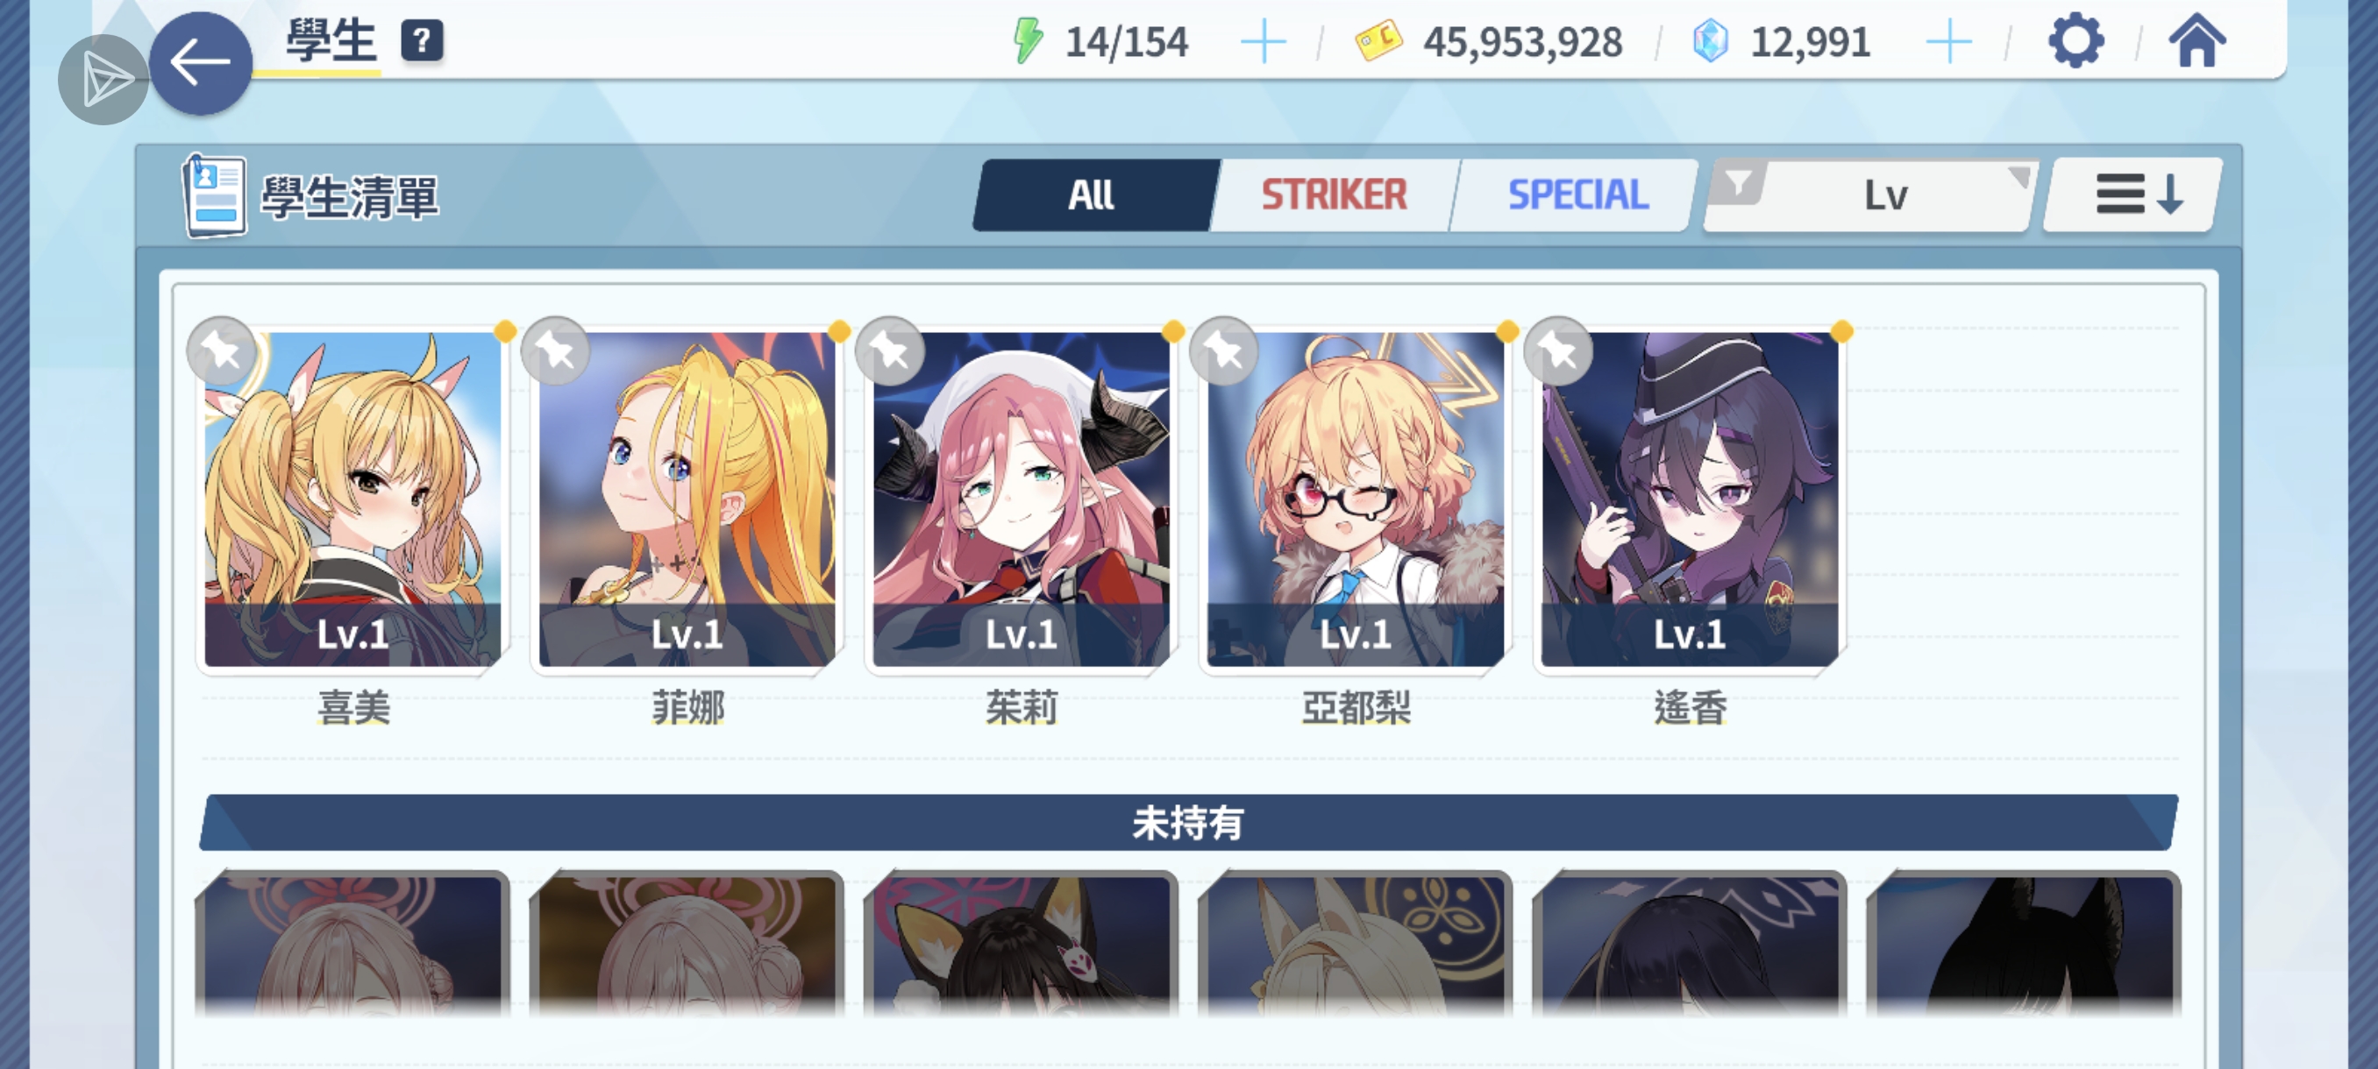
Task: Switch to the SPECIAL tab
Action: point(1577,195)
